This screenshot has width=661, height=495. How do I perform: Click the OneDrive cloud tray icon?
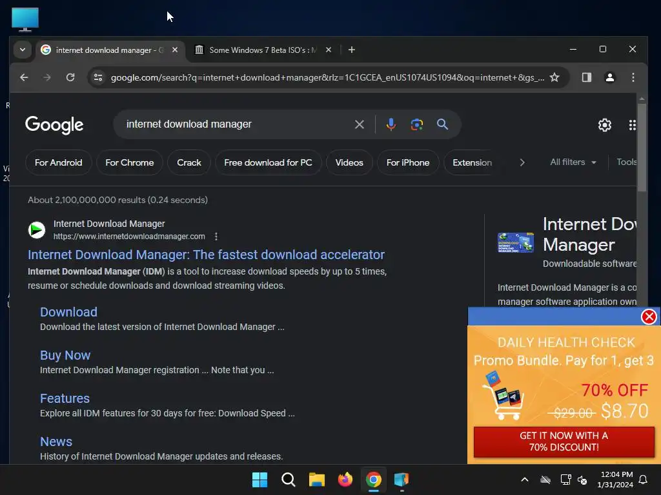click(545, 480)
